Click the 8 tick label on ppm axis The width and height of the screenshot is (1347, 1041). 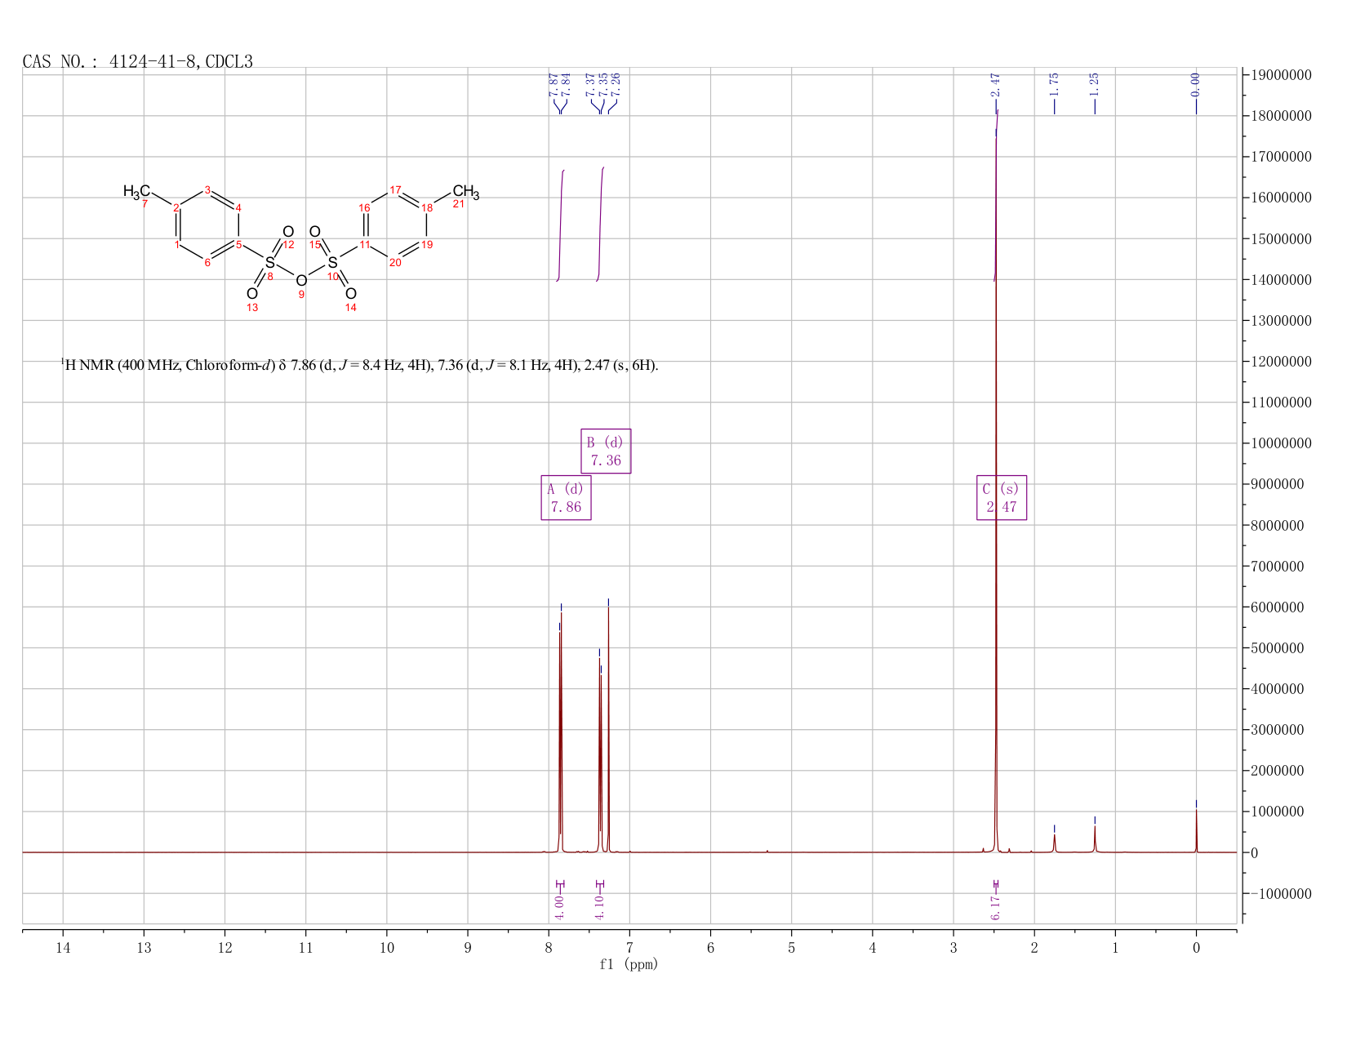point(549,948)
